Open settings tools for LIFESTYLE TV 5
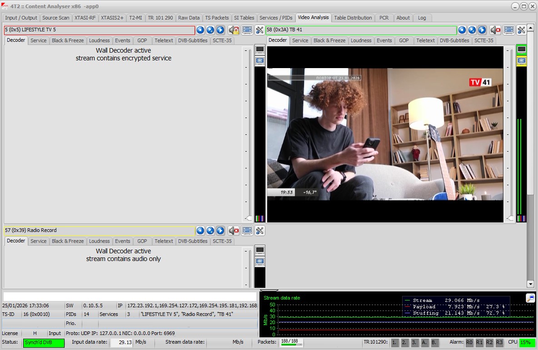This screenshot has width=538, height=350. (260, 30)
